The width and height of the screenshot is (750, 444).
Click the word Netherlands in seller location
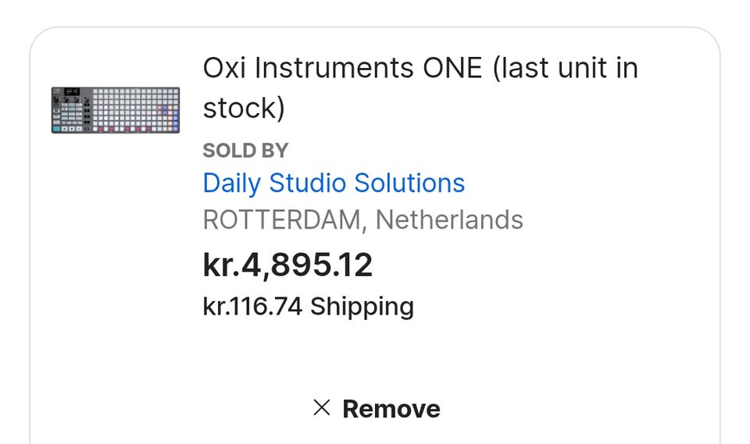[449, 220]
